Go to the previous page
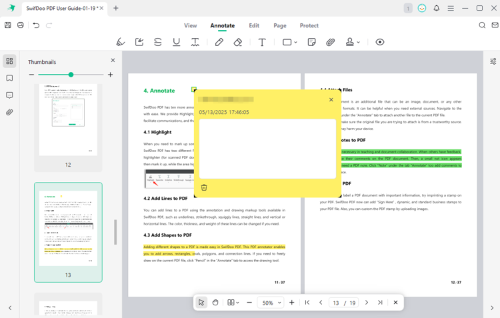 click(321, 303)
